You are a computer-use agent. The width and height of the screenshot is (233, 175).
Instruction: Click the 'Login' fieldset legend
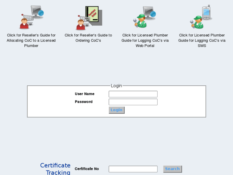tap(116, 86)
